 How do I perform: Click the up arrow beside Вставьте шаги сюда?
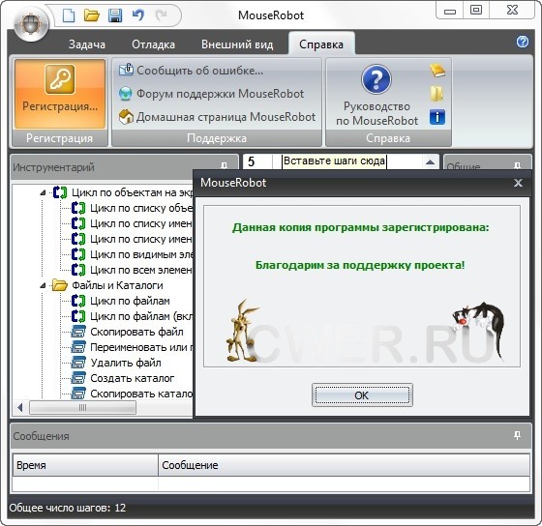tap(430, 161)
